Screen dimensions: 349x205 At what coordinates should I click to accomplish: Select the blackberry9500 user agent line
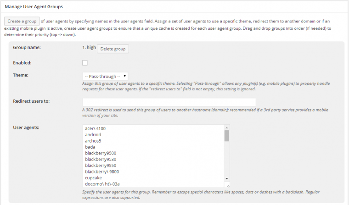pos(101,153)
